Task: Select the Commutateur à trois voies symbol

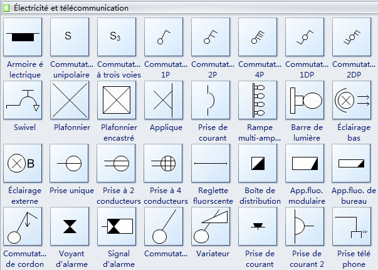Action: coord(116,37)
